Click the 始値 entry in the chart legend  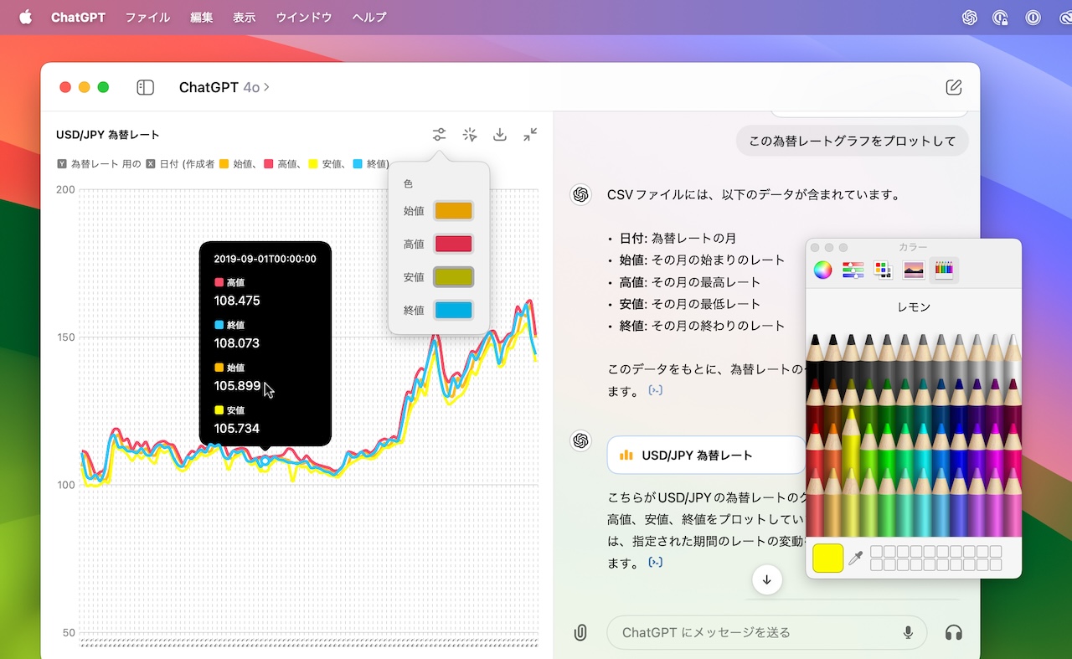tap(236, 164)
